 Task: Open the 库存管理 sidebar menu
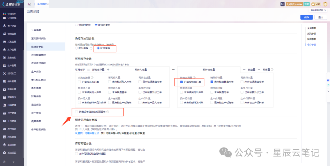pyautogui.click(x=12, y=50)
